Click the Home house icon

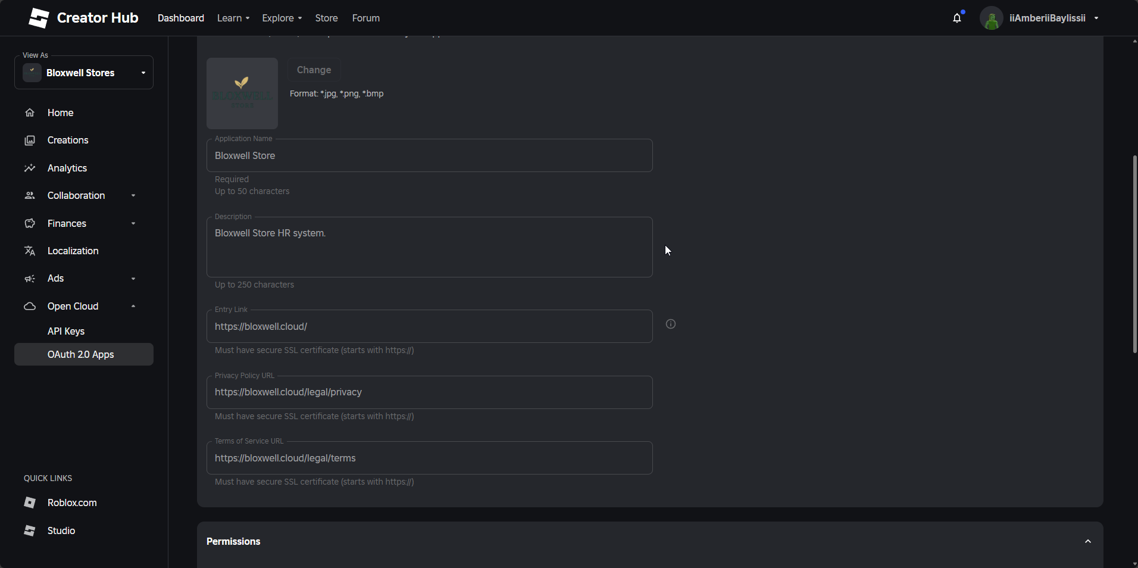[x=30, y=113]
